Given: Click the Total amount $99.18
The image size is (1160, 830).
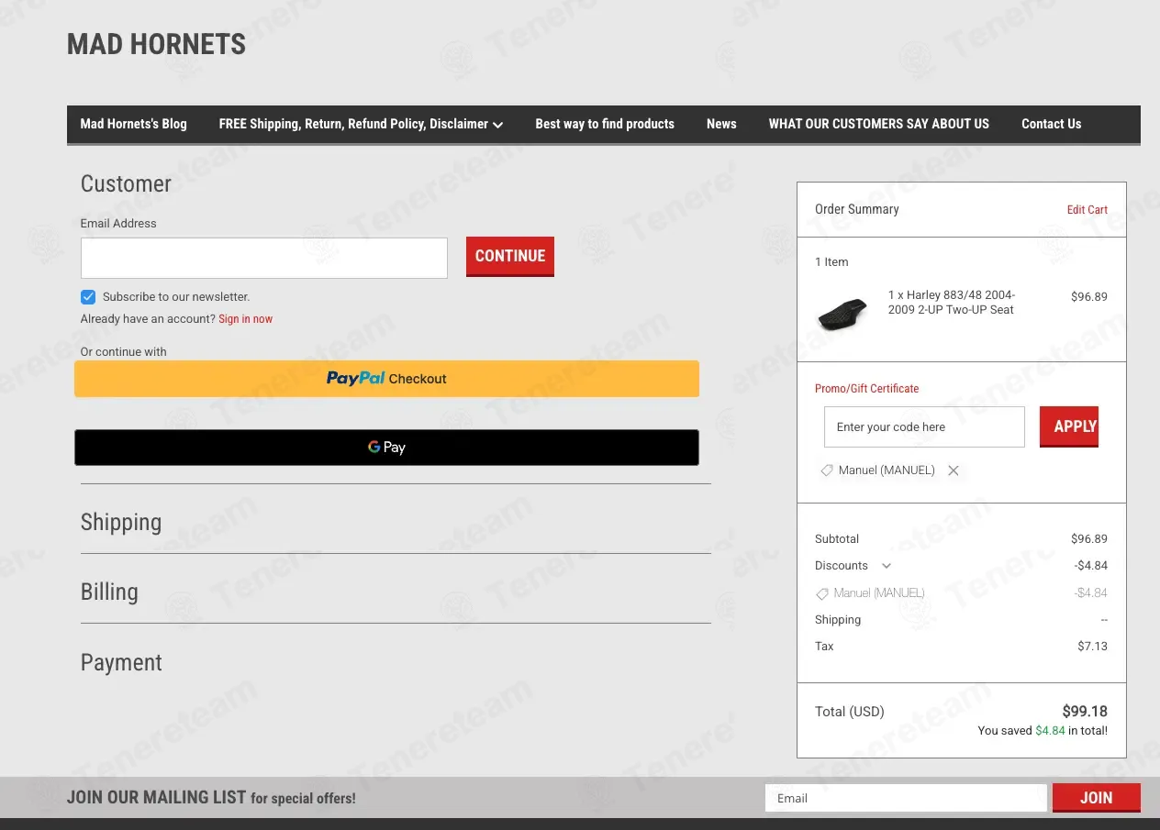Looking at the screenshot, I should pos(1085,712).
